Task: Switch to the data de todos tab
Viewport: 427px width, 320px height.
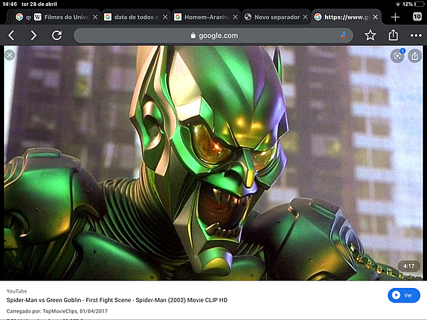Action: pos(136,17)
